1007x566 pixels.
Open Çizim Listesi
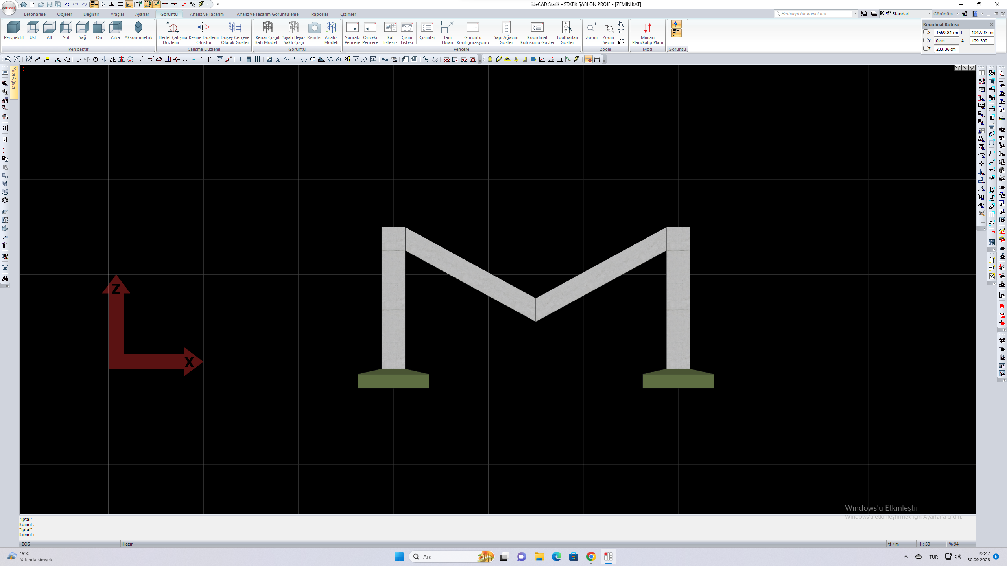pos(407,33)
